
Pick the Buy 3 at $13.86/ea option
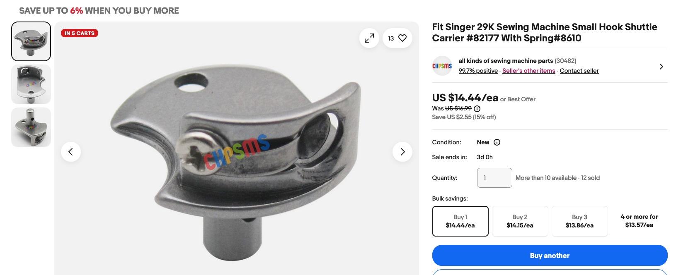coord(579,221)
